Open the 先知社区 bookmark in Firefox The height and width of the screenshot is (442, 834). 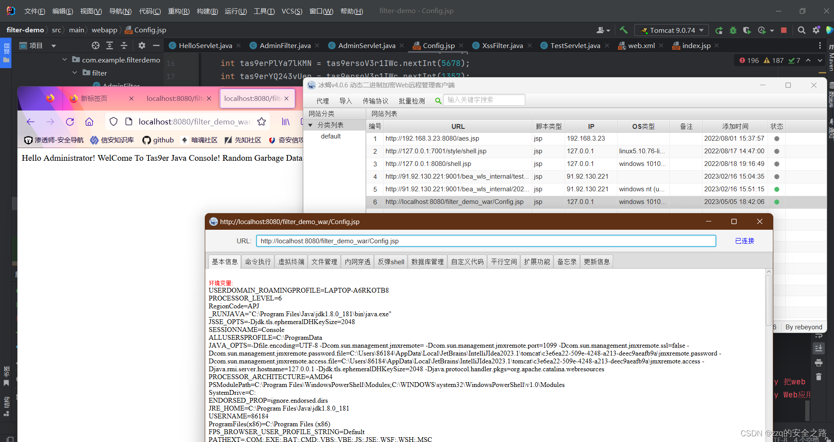tap(243, 140)
